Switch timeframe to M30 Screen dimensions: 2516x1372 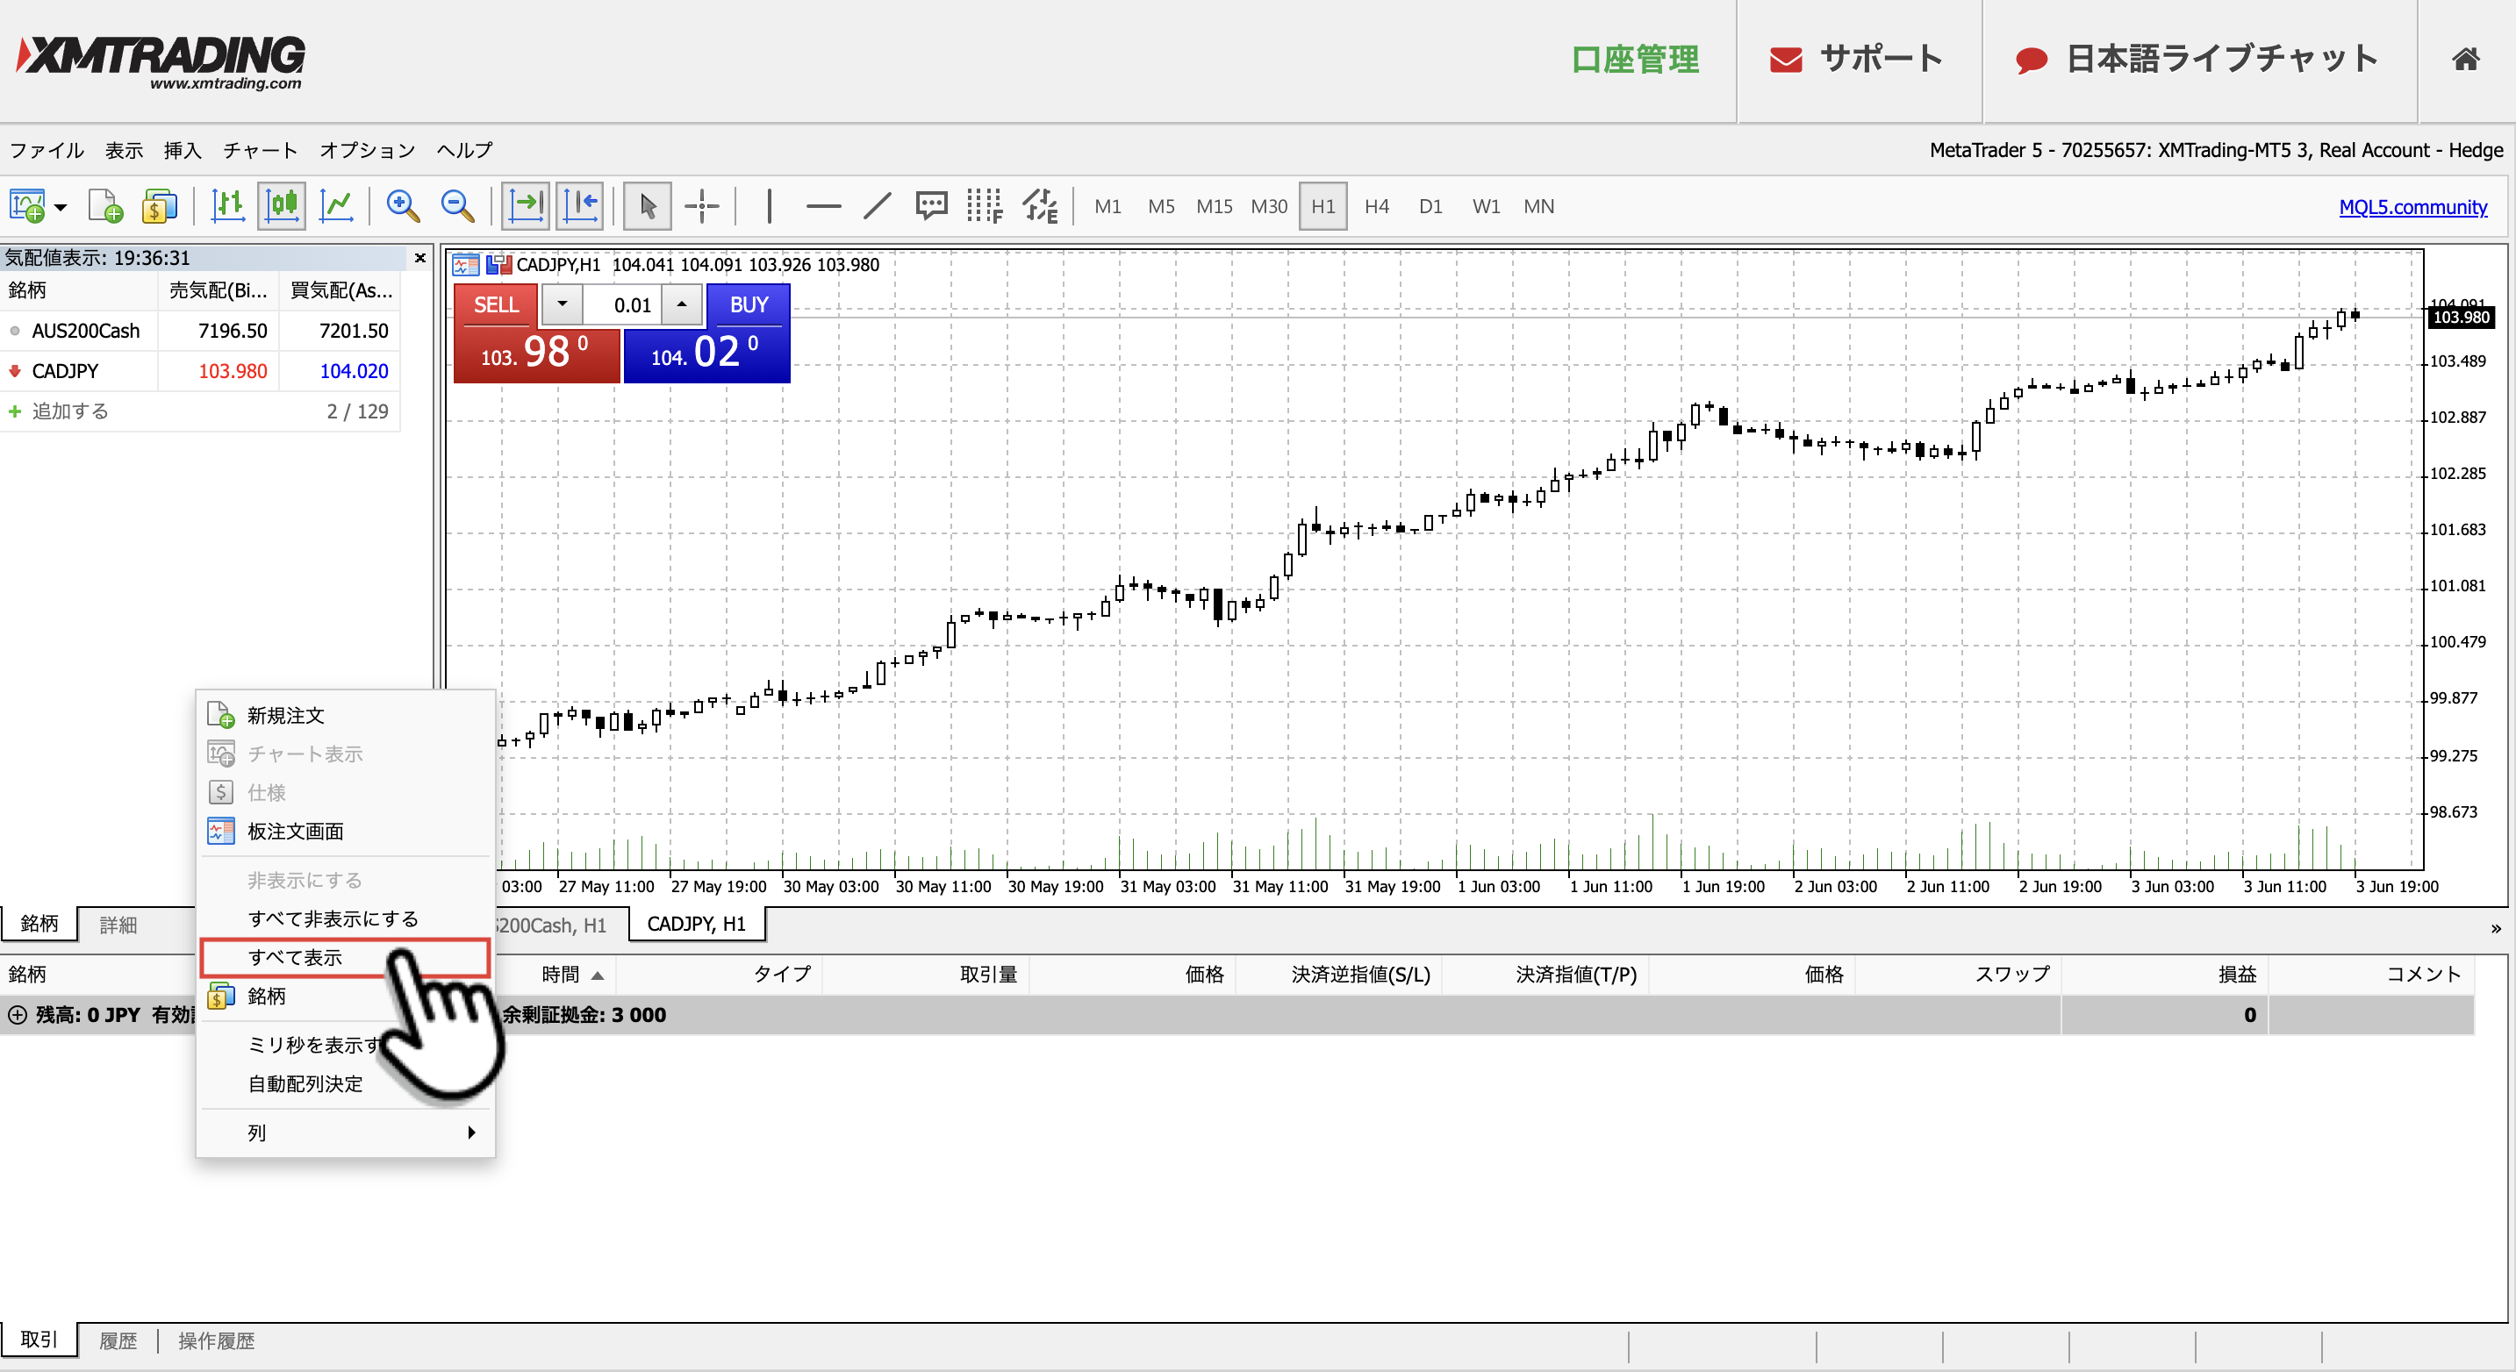(1269, 206)
